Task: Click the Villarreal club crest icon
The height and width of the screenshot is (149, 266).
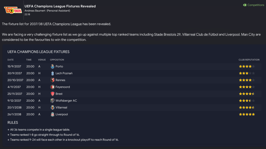Action: click(x=53, y=107)
